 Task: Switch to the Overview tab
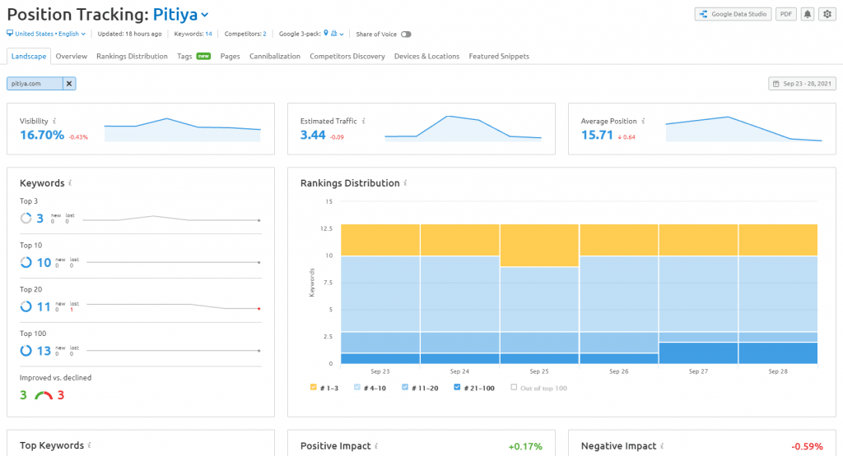point(72,57)
